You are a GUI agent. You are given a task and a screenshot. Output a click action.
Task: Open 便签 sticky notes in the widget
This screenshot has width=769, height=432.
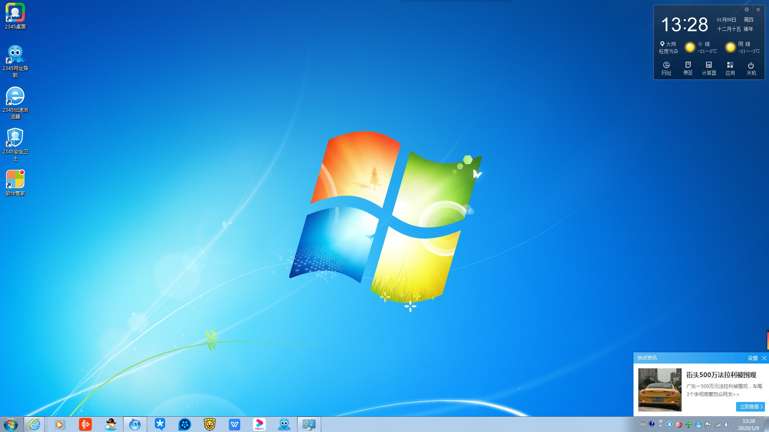click(x=688, y=68)
